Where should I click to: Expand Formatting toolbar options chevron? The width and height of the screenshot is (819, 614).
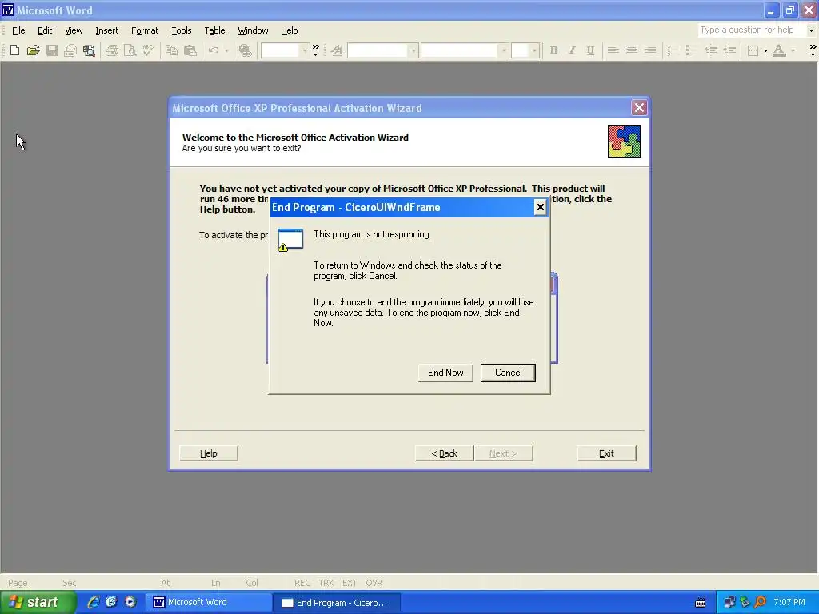pos(813,50)
